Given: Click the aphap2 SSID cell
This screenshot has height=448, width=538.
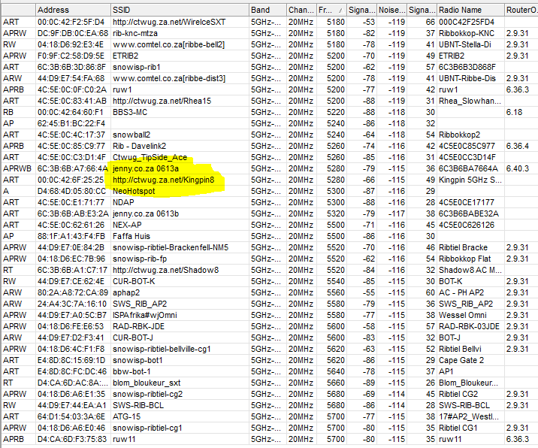Looking at the screenshot, I should (x=127, y=292).
